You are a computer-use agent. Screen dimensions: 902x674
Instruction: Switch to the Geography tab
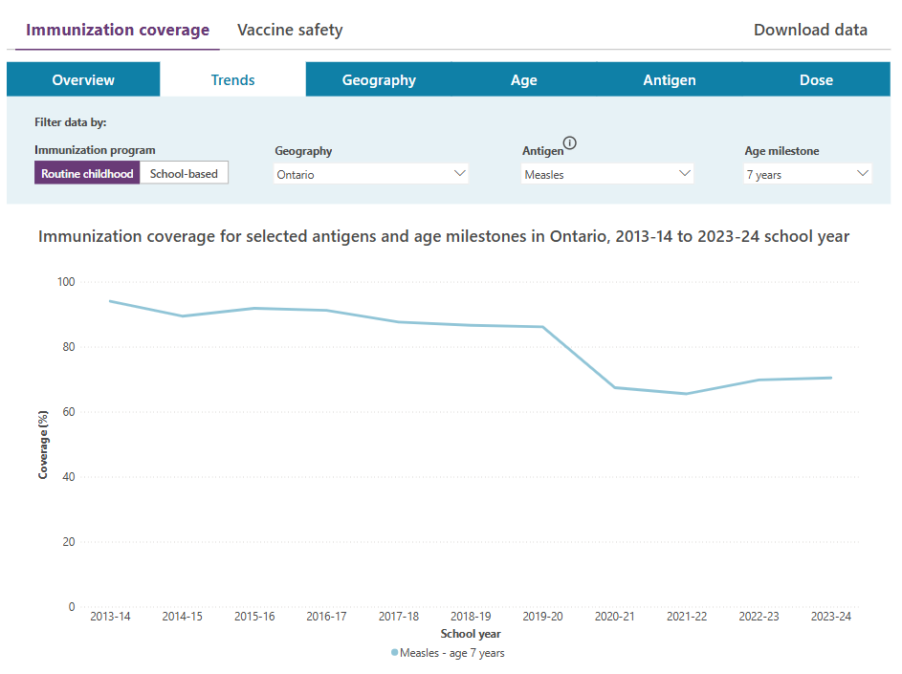[379, 80]
